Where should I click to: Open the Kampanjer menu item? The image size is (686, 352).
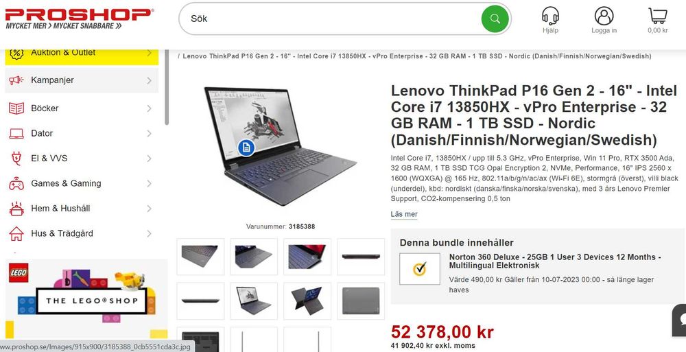point(82,80)
